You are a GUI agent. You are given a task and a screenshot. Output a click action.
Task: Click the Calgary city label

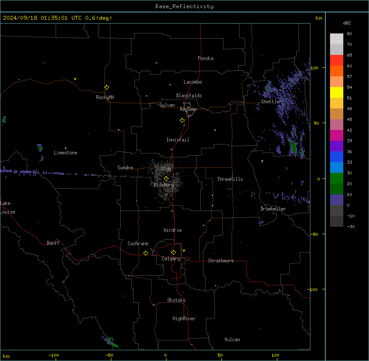click(x=171, y=259)
